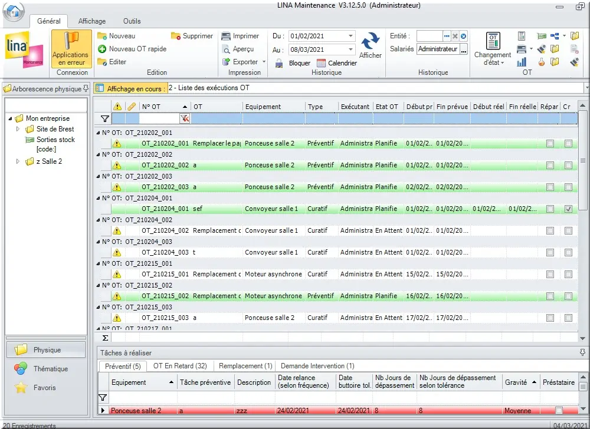The height and width of the screenshot is (429, 590).
Task: Select Favoris view button
Action: 46,387
